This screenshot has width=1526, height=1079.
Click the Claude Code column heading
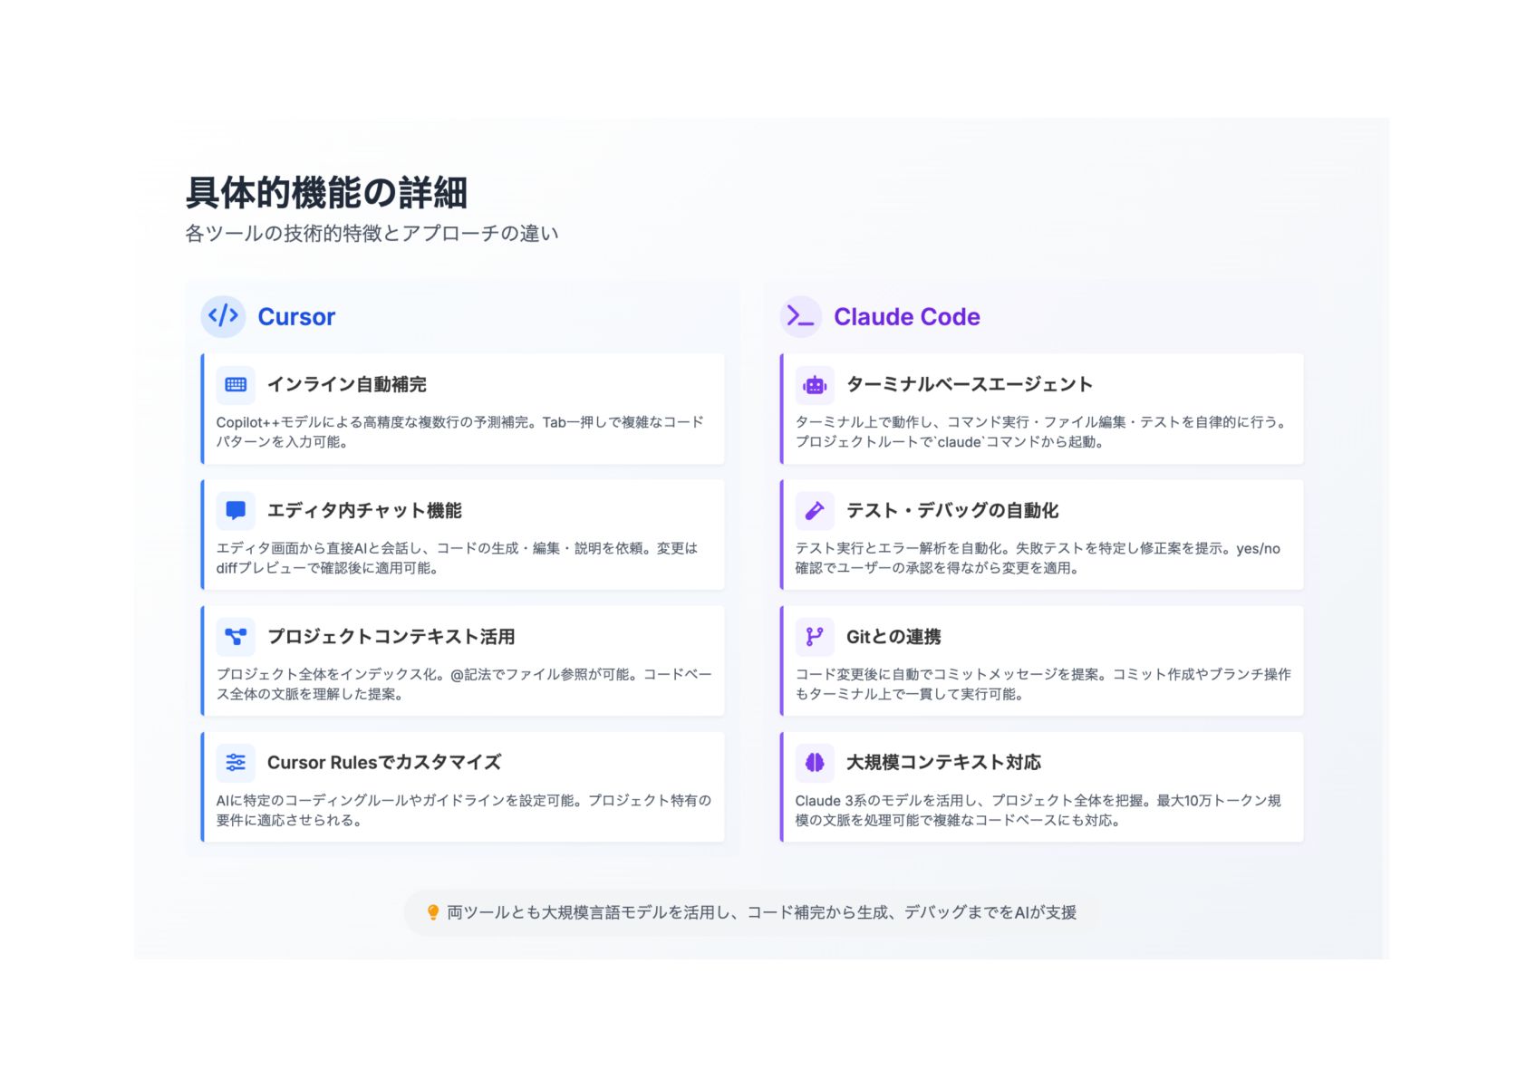pos(907,316)
